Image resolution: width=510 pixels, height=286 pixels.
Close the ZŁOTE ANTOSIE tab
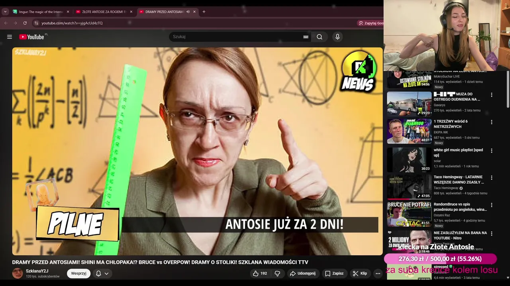131,12
